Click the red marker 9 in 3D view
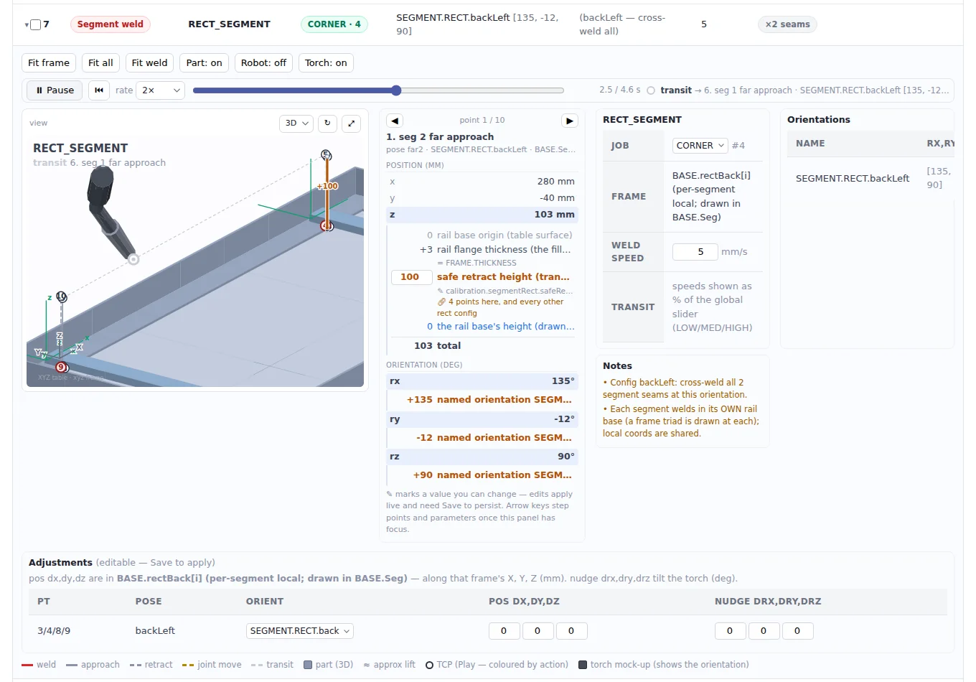Viewport: 976px width, 682px height. tap(61, 367)
